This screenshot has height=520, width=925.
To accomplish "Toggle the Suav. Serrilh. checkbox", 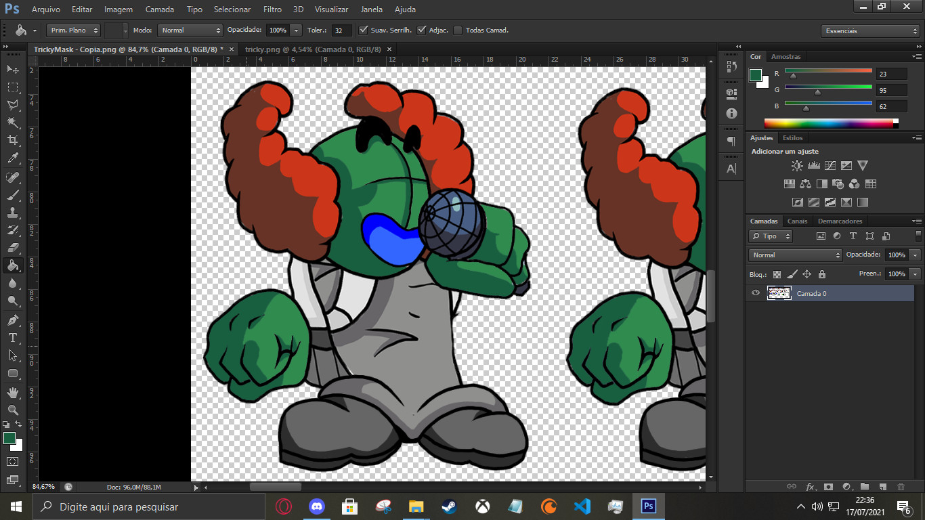I will (x=364, y=30).
